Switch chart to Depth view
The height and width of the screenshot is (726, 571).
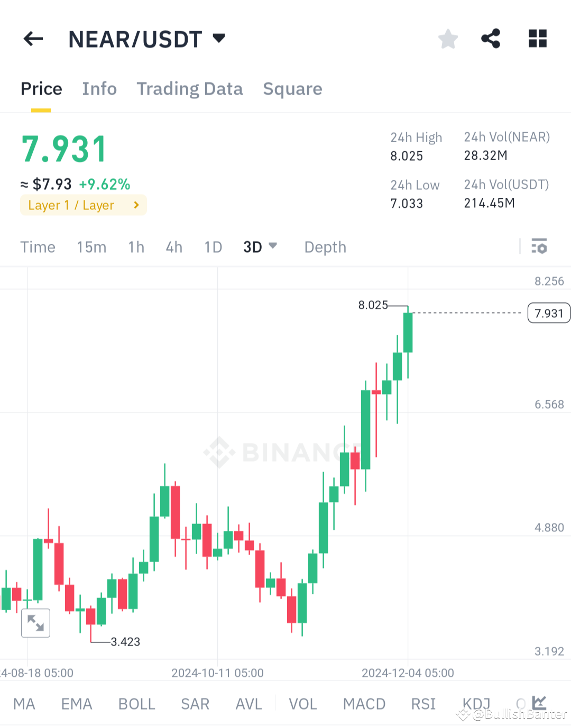(325, 246)
